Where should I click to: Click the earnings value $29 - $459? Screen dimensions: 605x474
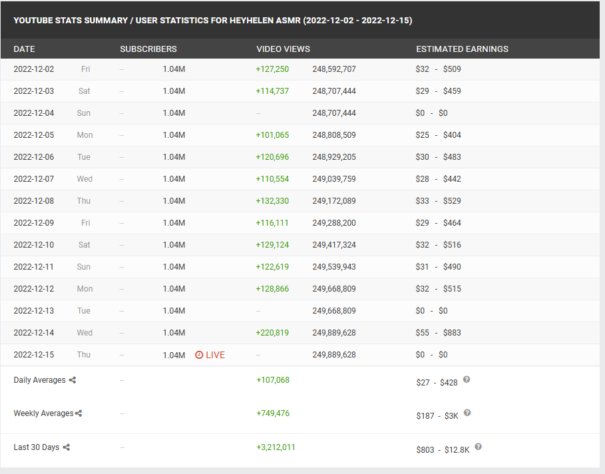click(439, 91)
